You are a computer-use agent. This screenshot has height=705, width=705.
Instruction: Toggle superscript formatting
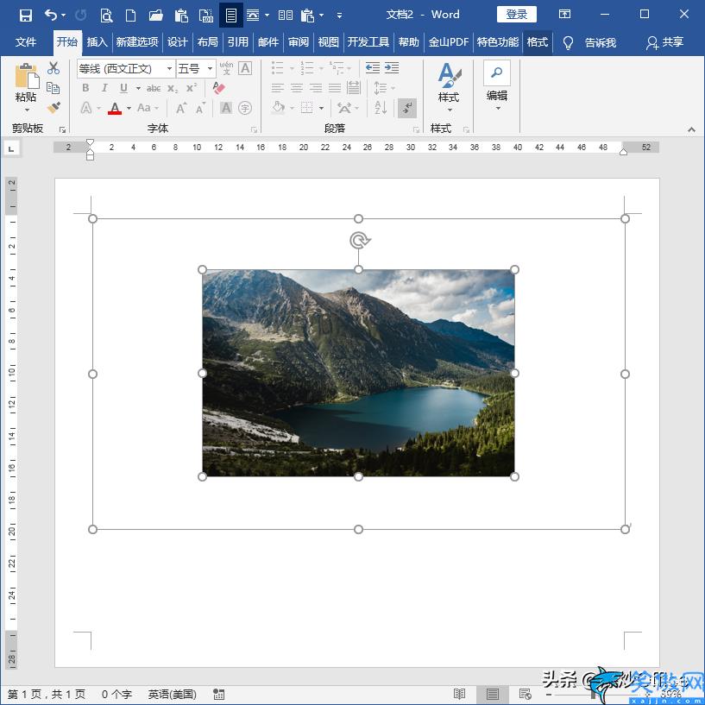click(x=192, y=88)
